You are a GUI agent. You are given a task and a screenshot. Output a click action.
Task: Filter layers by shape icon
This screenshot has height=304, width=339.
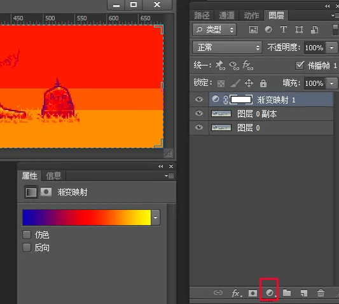tap(299, 29)
